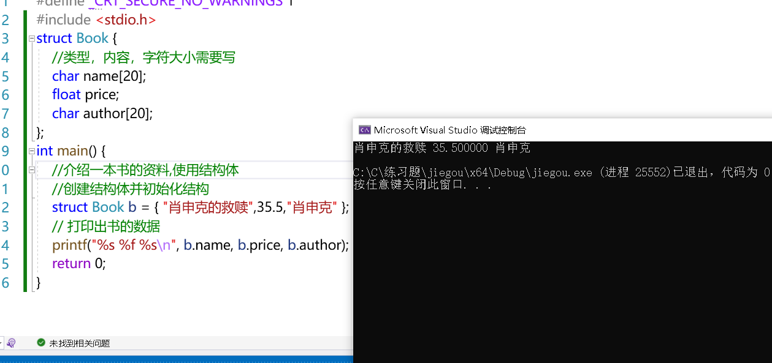Screen dimensions: 772x363
Task: Click the struct Book b initialization line
Action: click(201, 208)
